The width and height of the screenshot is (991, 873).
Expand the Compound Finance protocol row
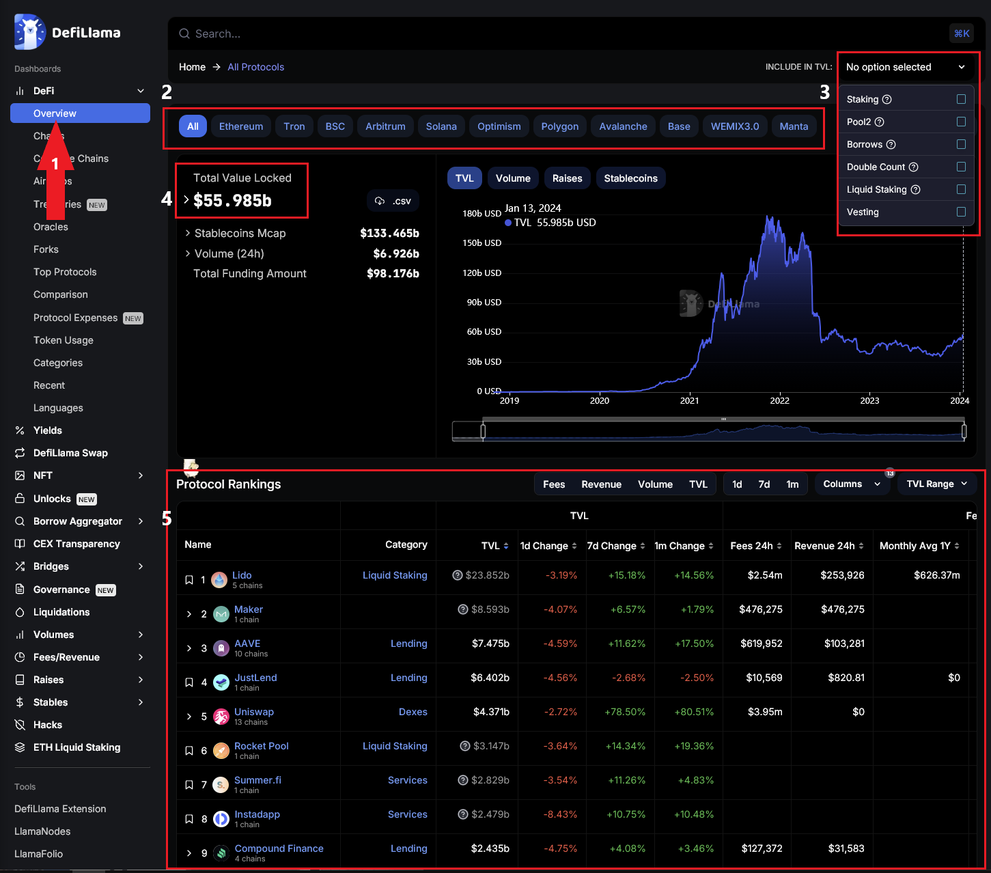[x=189, y=853]
